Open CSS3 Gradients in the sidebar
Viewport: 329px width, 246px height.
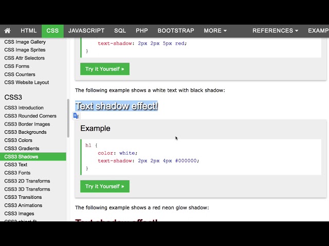click(x=22, y=149)
